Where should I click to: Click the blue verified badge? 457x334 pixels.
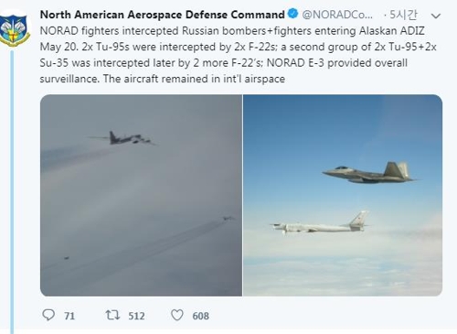(x=292, y=14)
